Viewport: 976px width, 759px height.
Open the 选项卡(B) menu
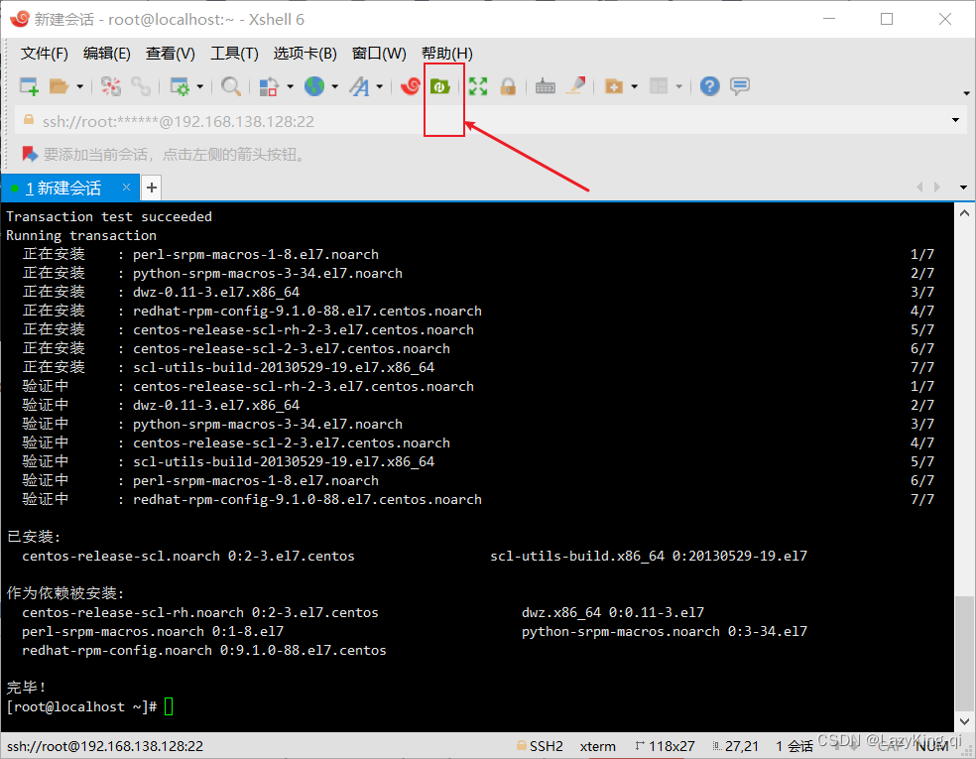(x=305, y=54)
